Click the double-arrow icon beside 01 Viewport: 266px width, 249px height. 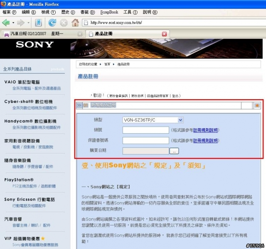click(x=79, y=105)
